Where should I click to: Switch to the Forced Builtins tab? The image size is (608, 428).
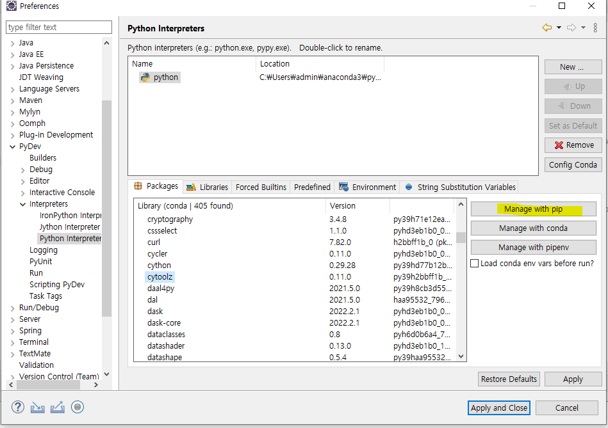click(261, 187)
